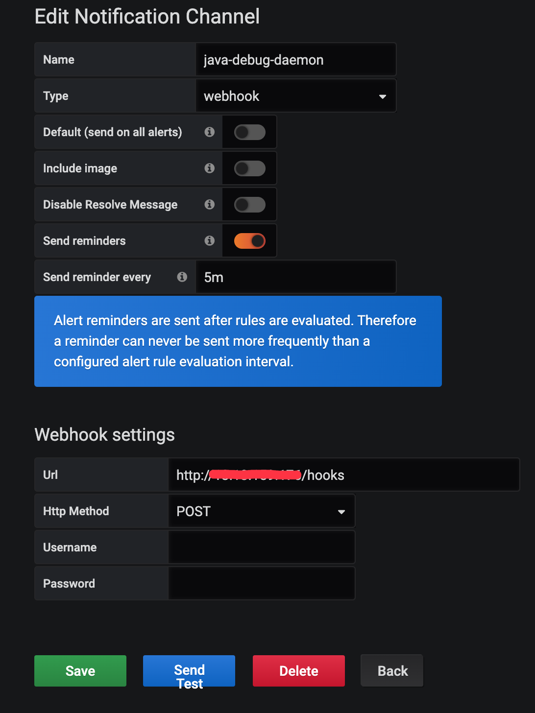Turn off the Send reminders switch

click(250, 241)
